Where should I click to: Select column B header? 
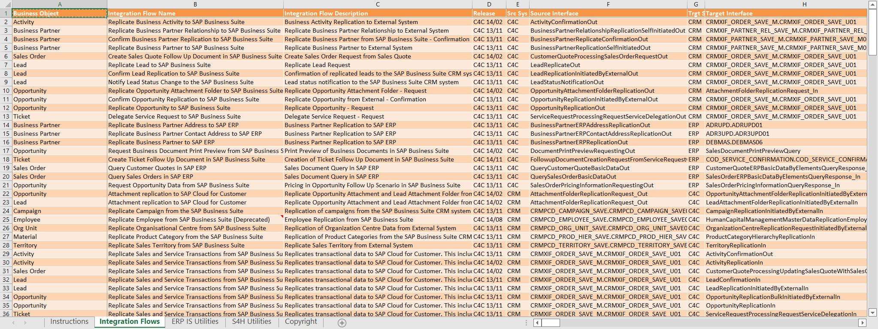tap(195, 4)
